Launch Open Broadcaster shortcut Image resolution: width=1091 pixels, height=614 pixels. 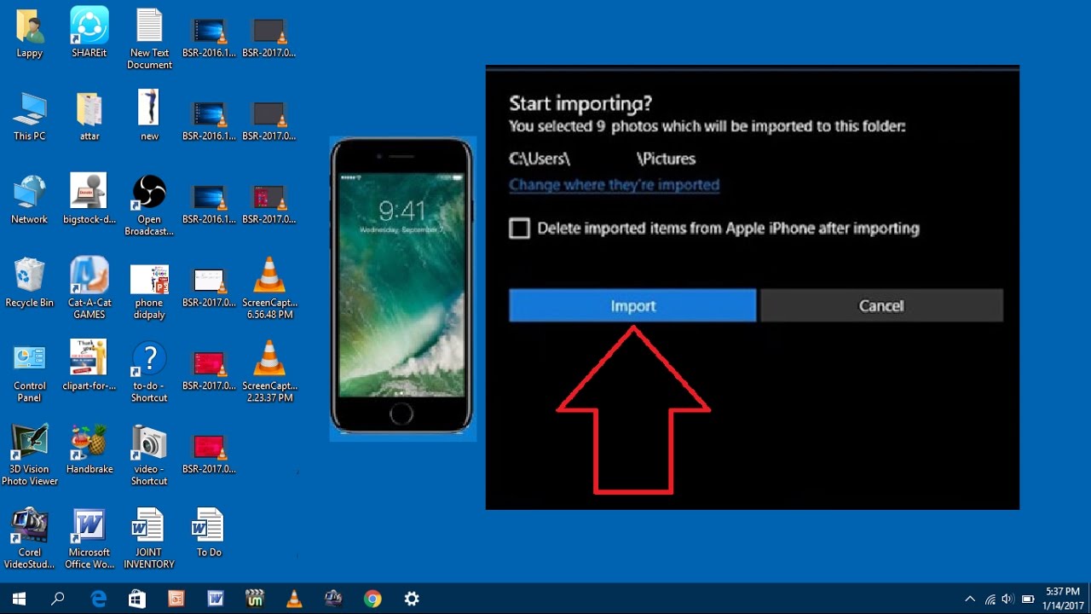click(149, 206)
